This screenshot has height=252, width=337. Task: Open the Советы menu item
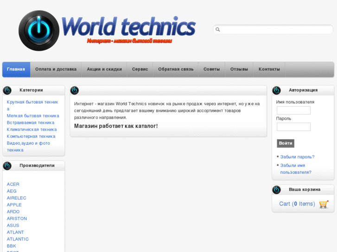point(211,69)
